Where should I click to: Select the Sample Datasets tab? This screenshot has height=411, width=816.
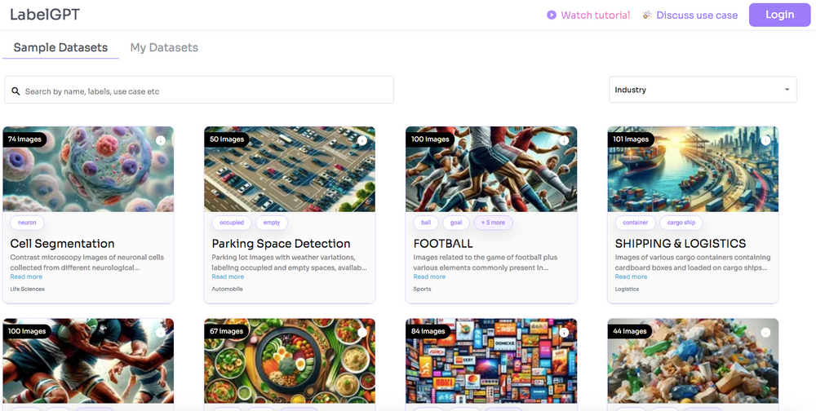(60, 47)
